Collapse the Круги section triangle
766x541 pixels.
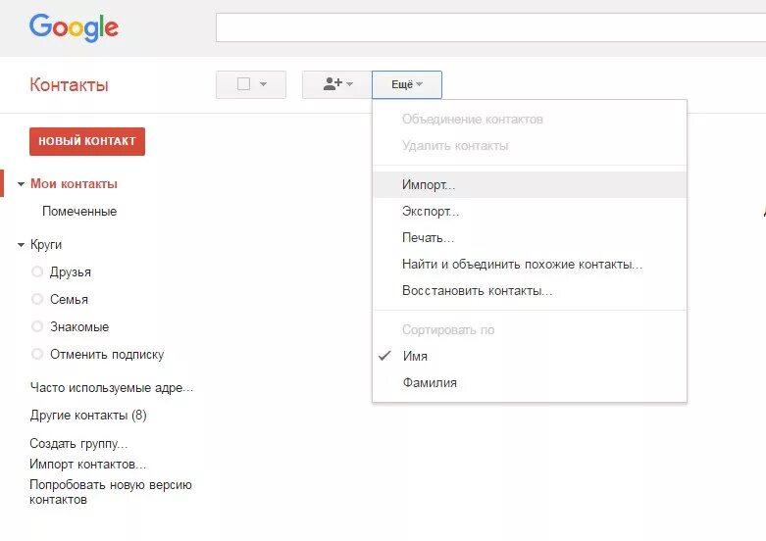[x=21, y=245]
